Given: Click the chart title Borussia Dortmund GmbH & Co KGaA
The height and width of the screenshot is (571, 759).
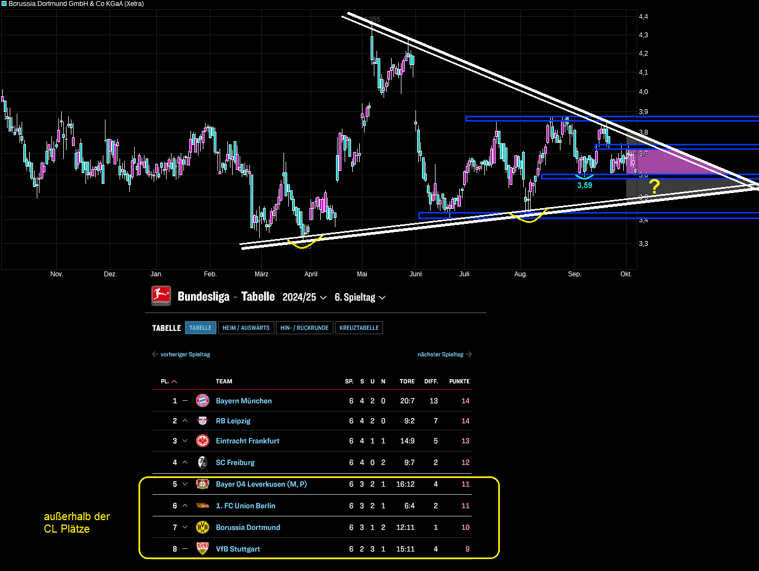Looking at the screenshot, I should coord(76,4).
